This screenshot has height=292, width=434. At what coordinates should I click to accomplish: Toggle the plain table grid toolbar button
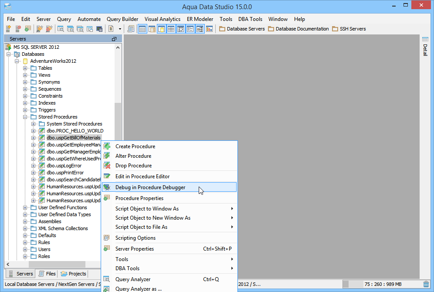pos(171,28)
